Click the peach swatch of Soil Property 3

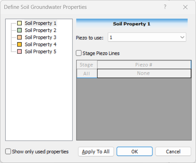click(20, 38)
